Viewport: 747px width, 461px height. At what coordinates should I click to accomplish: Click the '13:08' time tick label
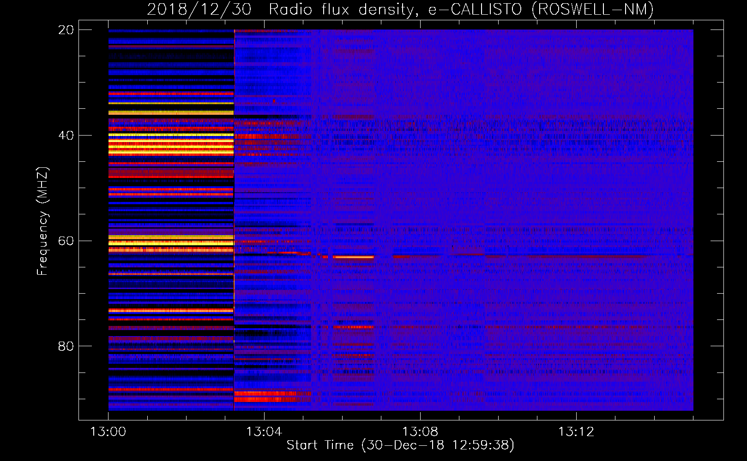[x=420, y=432]
